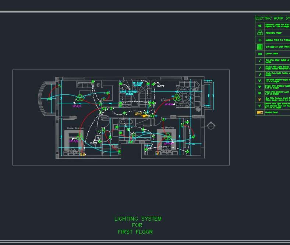Viewport: 290px width, 245px height.
Task: Select the light outlet next to ELP/7 label
Action: point(99,141)
